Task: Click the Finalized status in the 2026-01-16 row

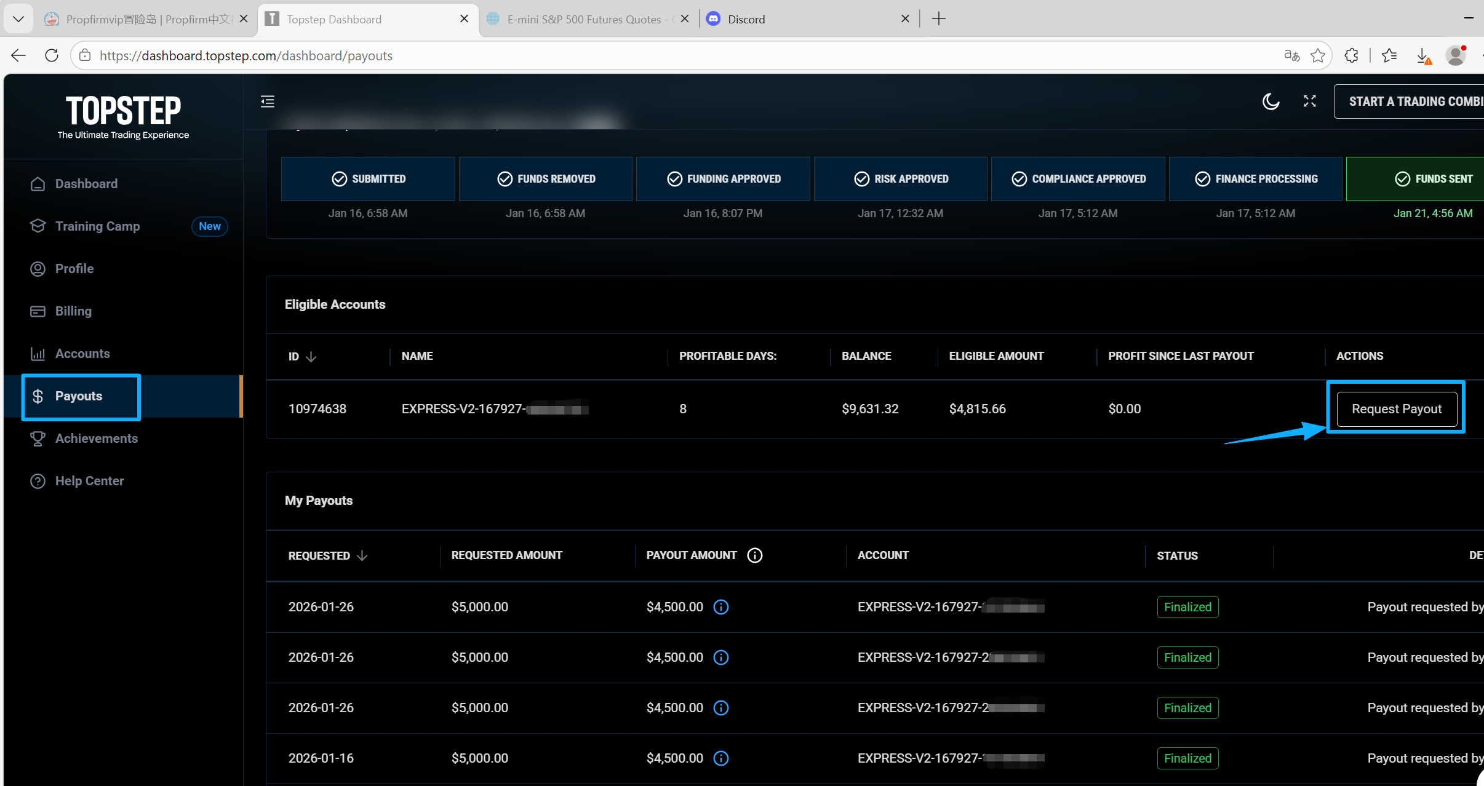Action: click(1187, 758)
